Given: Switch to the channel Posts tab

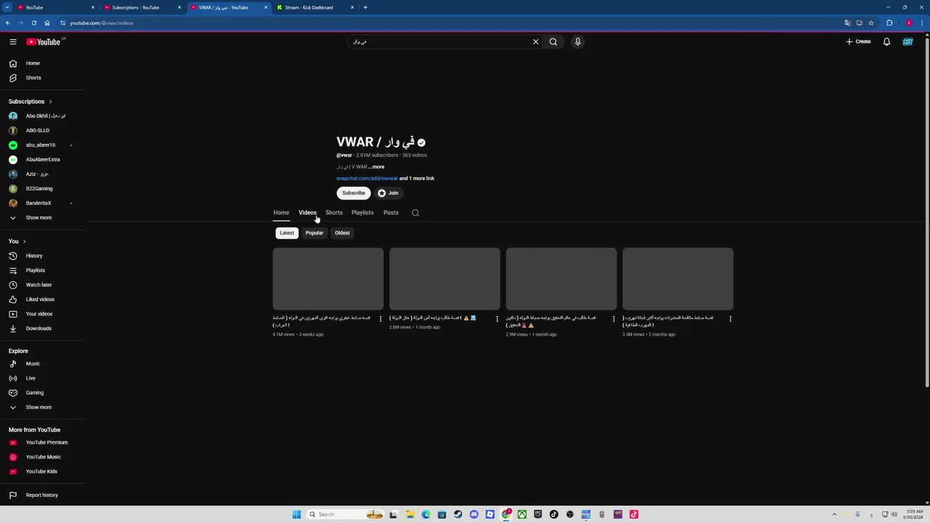Looking at the screenshot, I should click(x=391, y=213).
